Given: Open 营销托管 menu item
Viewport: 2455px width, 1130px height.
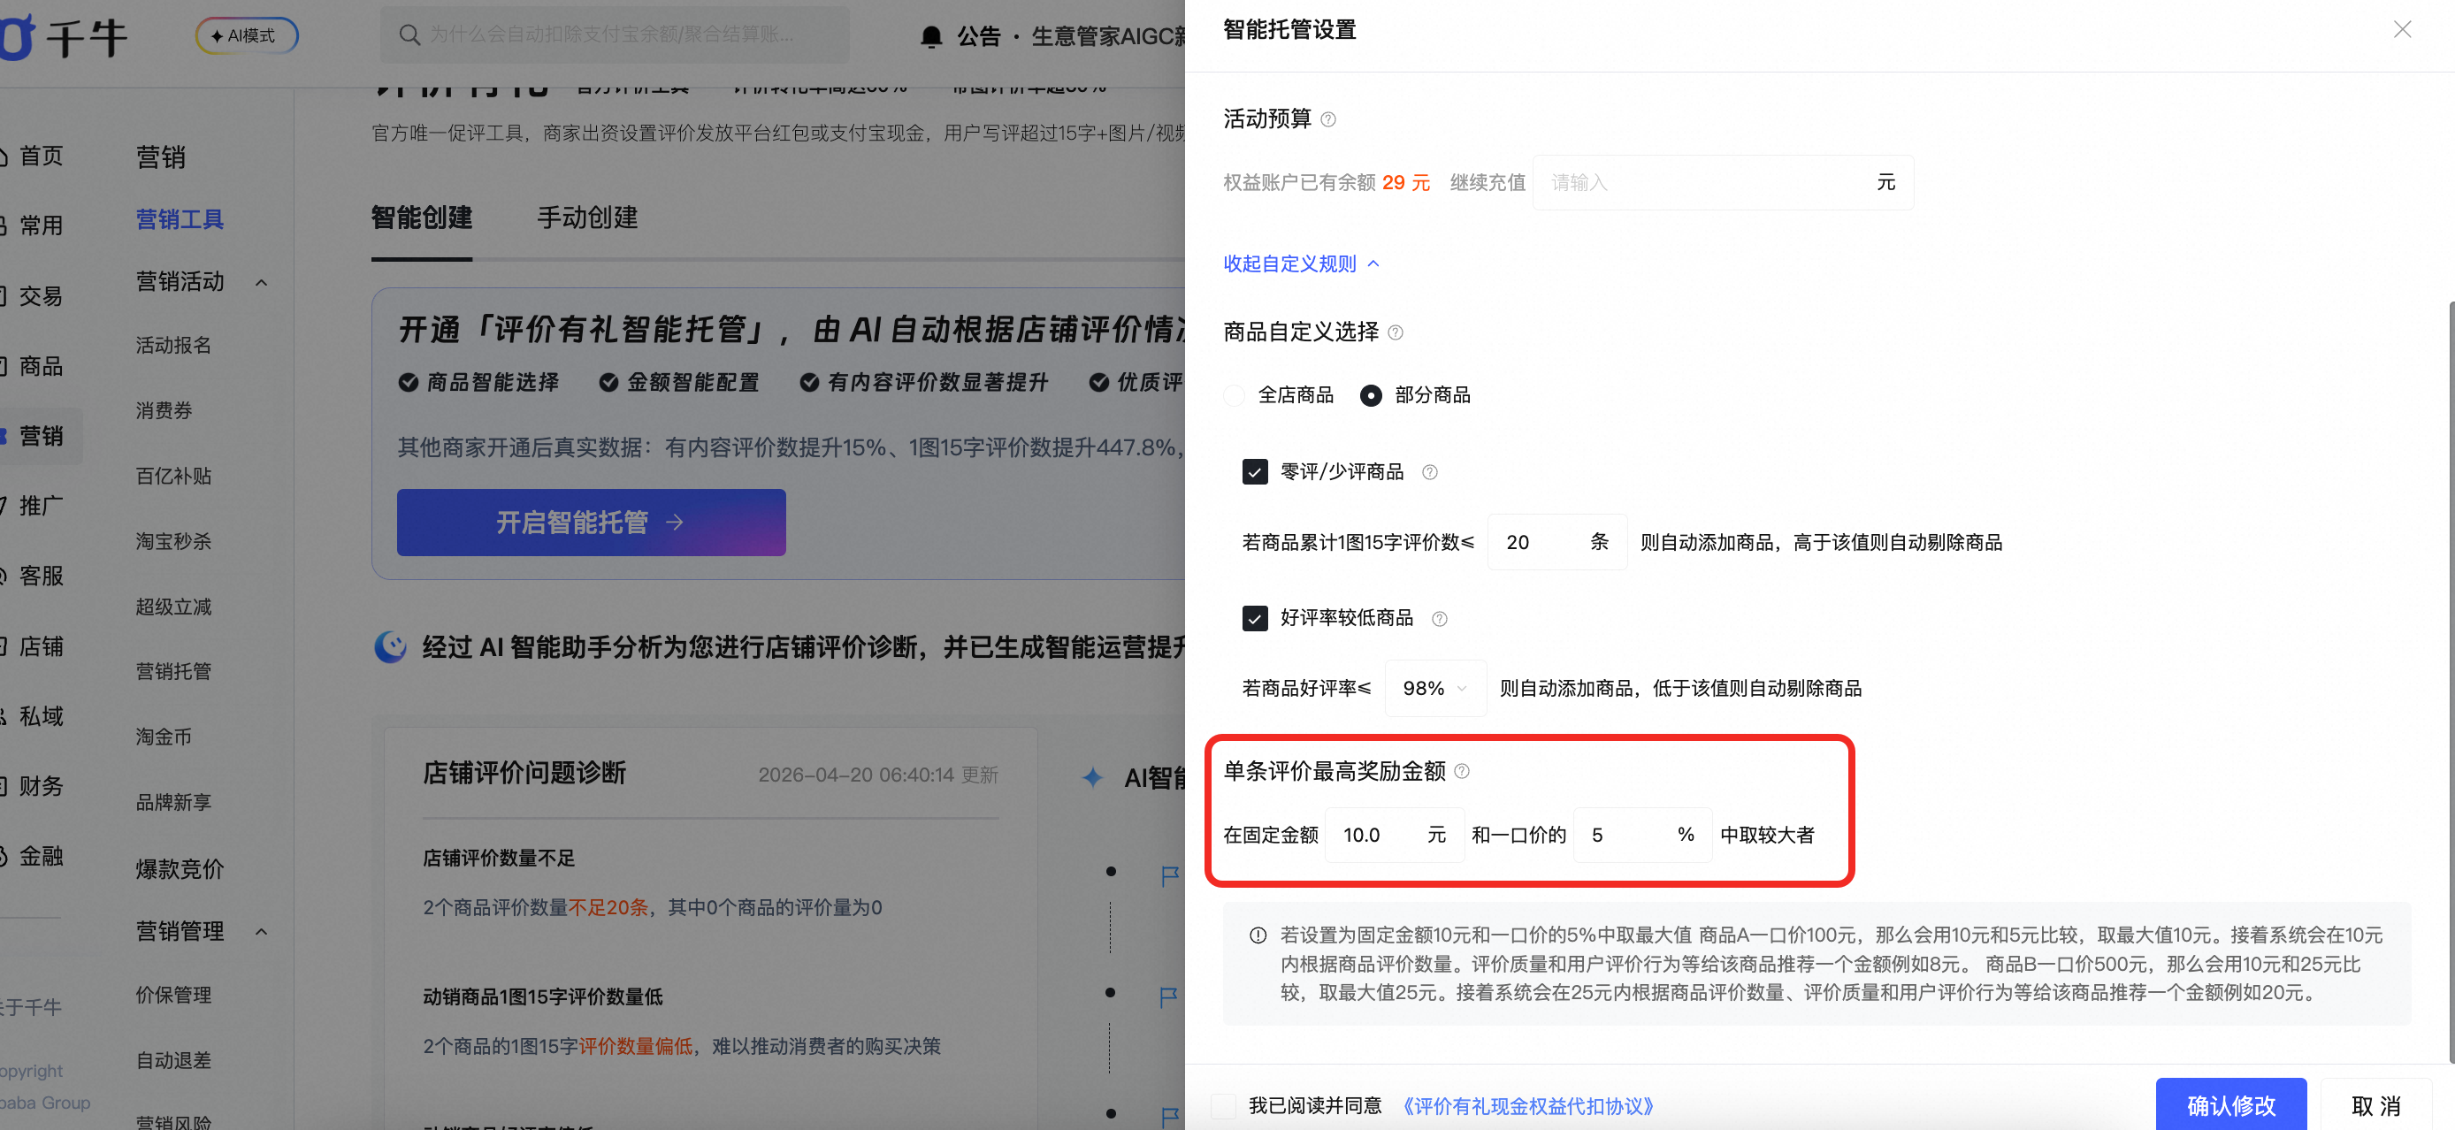Looking at the screenshot, I should 173,672.
